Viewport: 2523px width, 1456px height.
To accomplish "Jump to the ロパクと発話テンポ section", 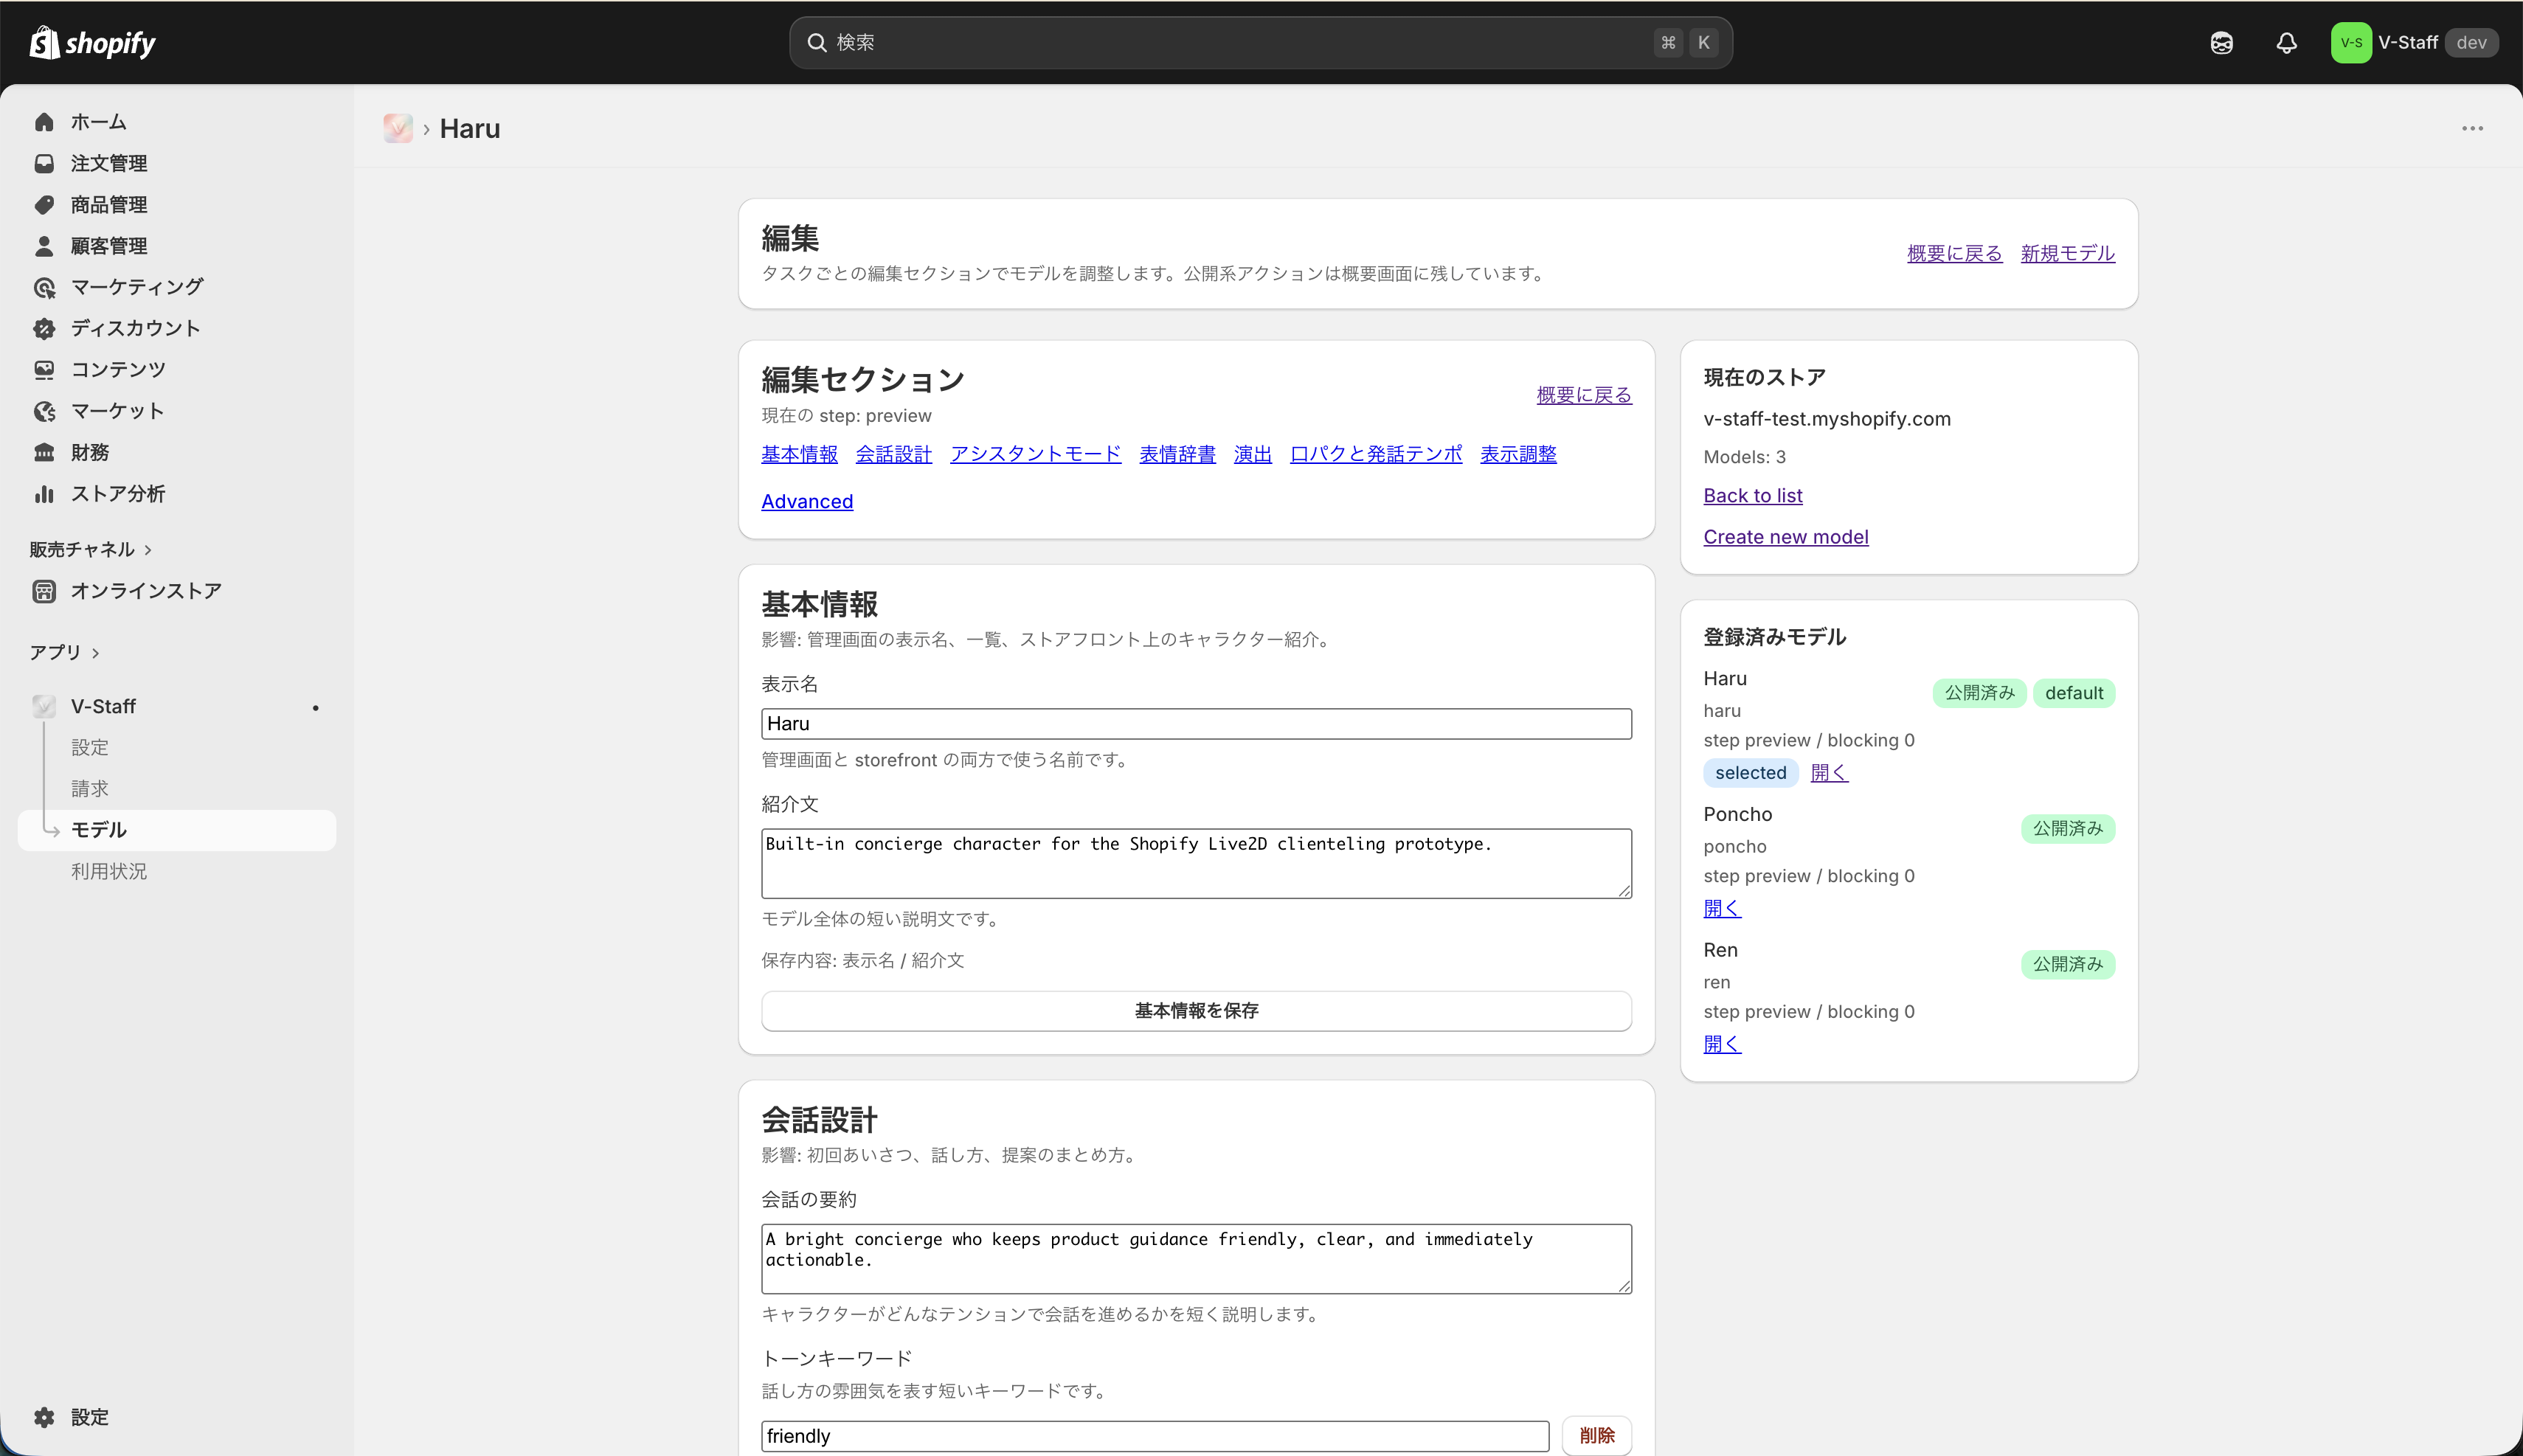I will tap(1376, 454).
